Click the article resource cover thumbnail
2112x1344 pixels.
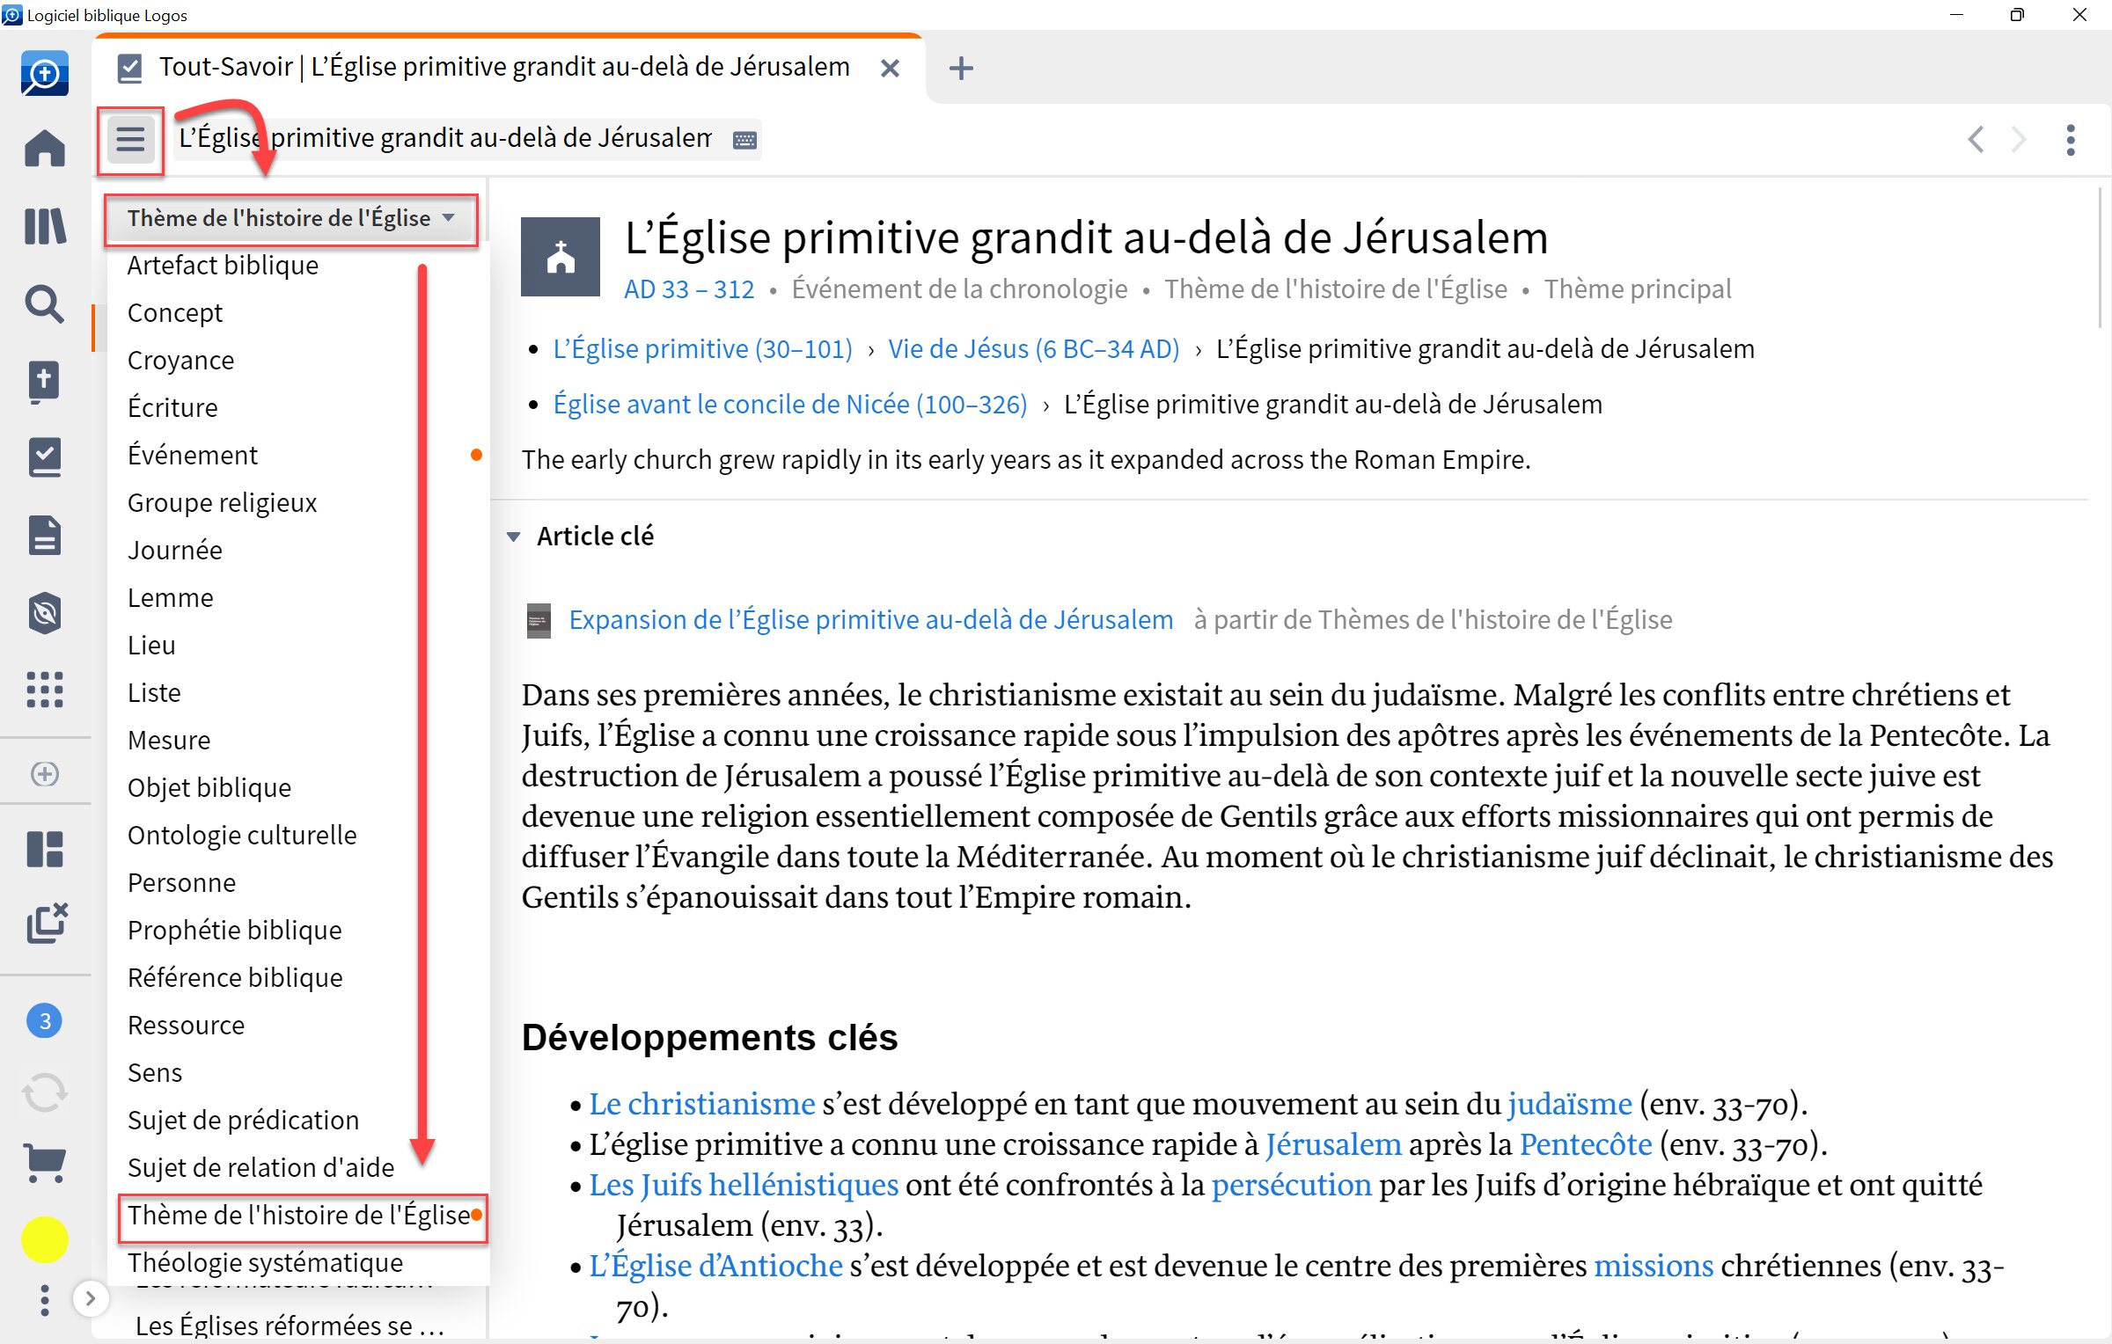point(539,620)
